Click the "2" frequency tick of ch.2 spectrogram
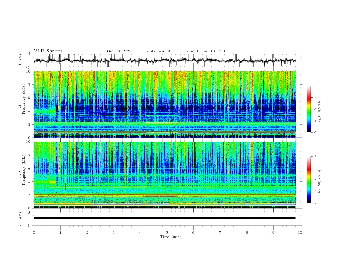 tap(30, 195)
